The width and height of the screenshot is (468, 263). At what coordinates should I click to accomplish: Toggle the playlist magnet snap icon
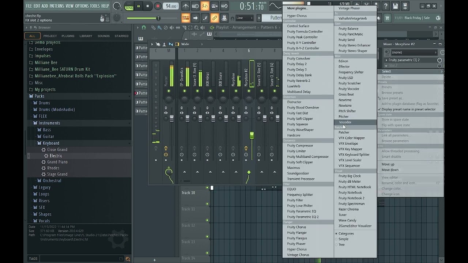[x=144, y=27]
